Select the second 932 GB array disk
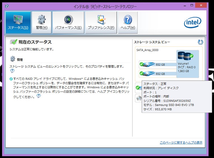 [x=158, y=74]
